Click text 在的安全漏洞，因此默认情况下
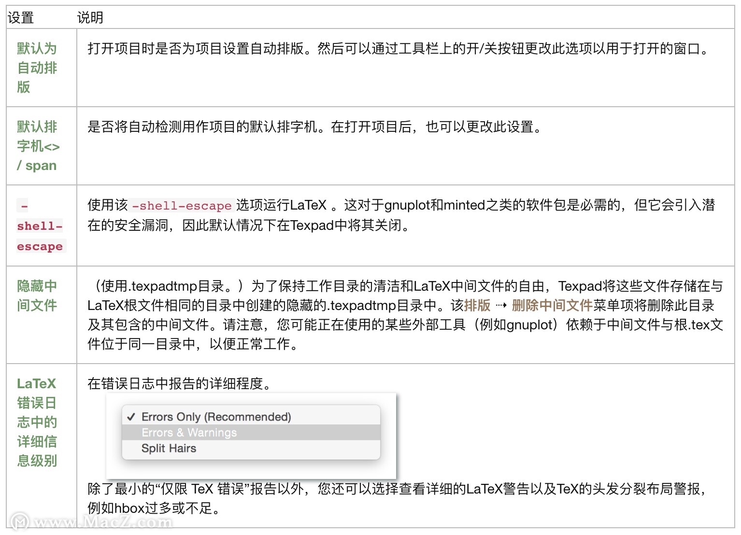741x535 pixels. [x=182, y=225]
